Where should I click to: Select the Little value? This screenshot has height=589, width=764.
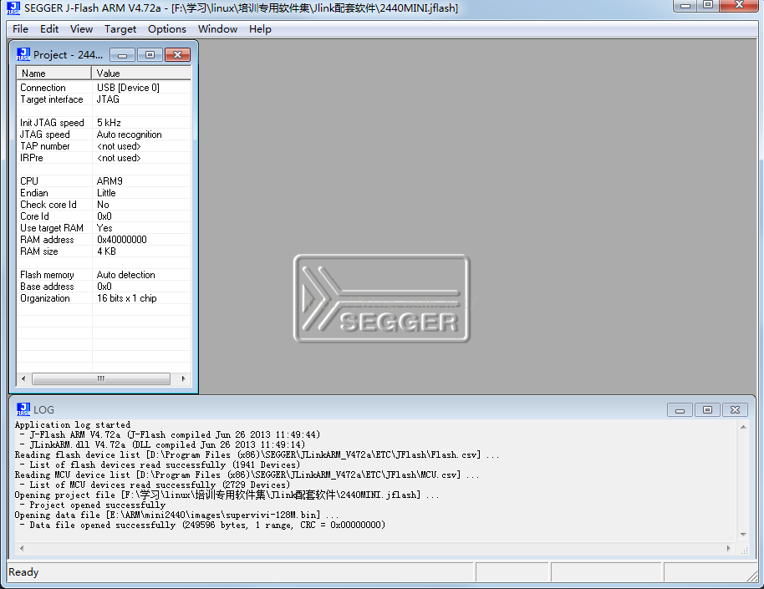point(106,193)
